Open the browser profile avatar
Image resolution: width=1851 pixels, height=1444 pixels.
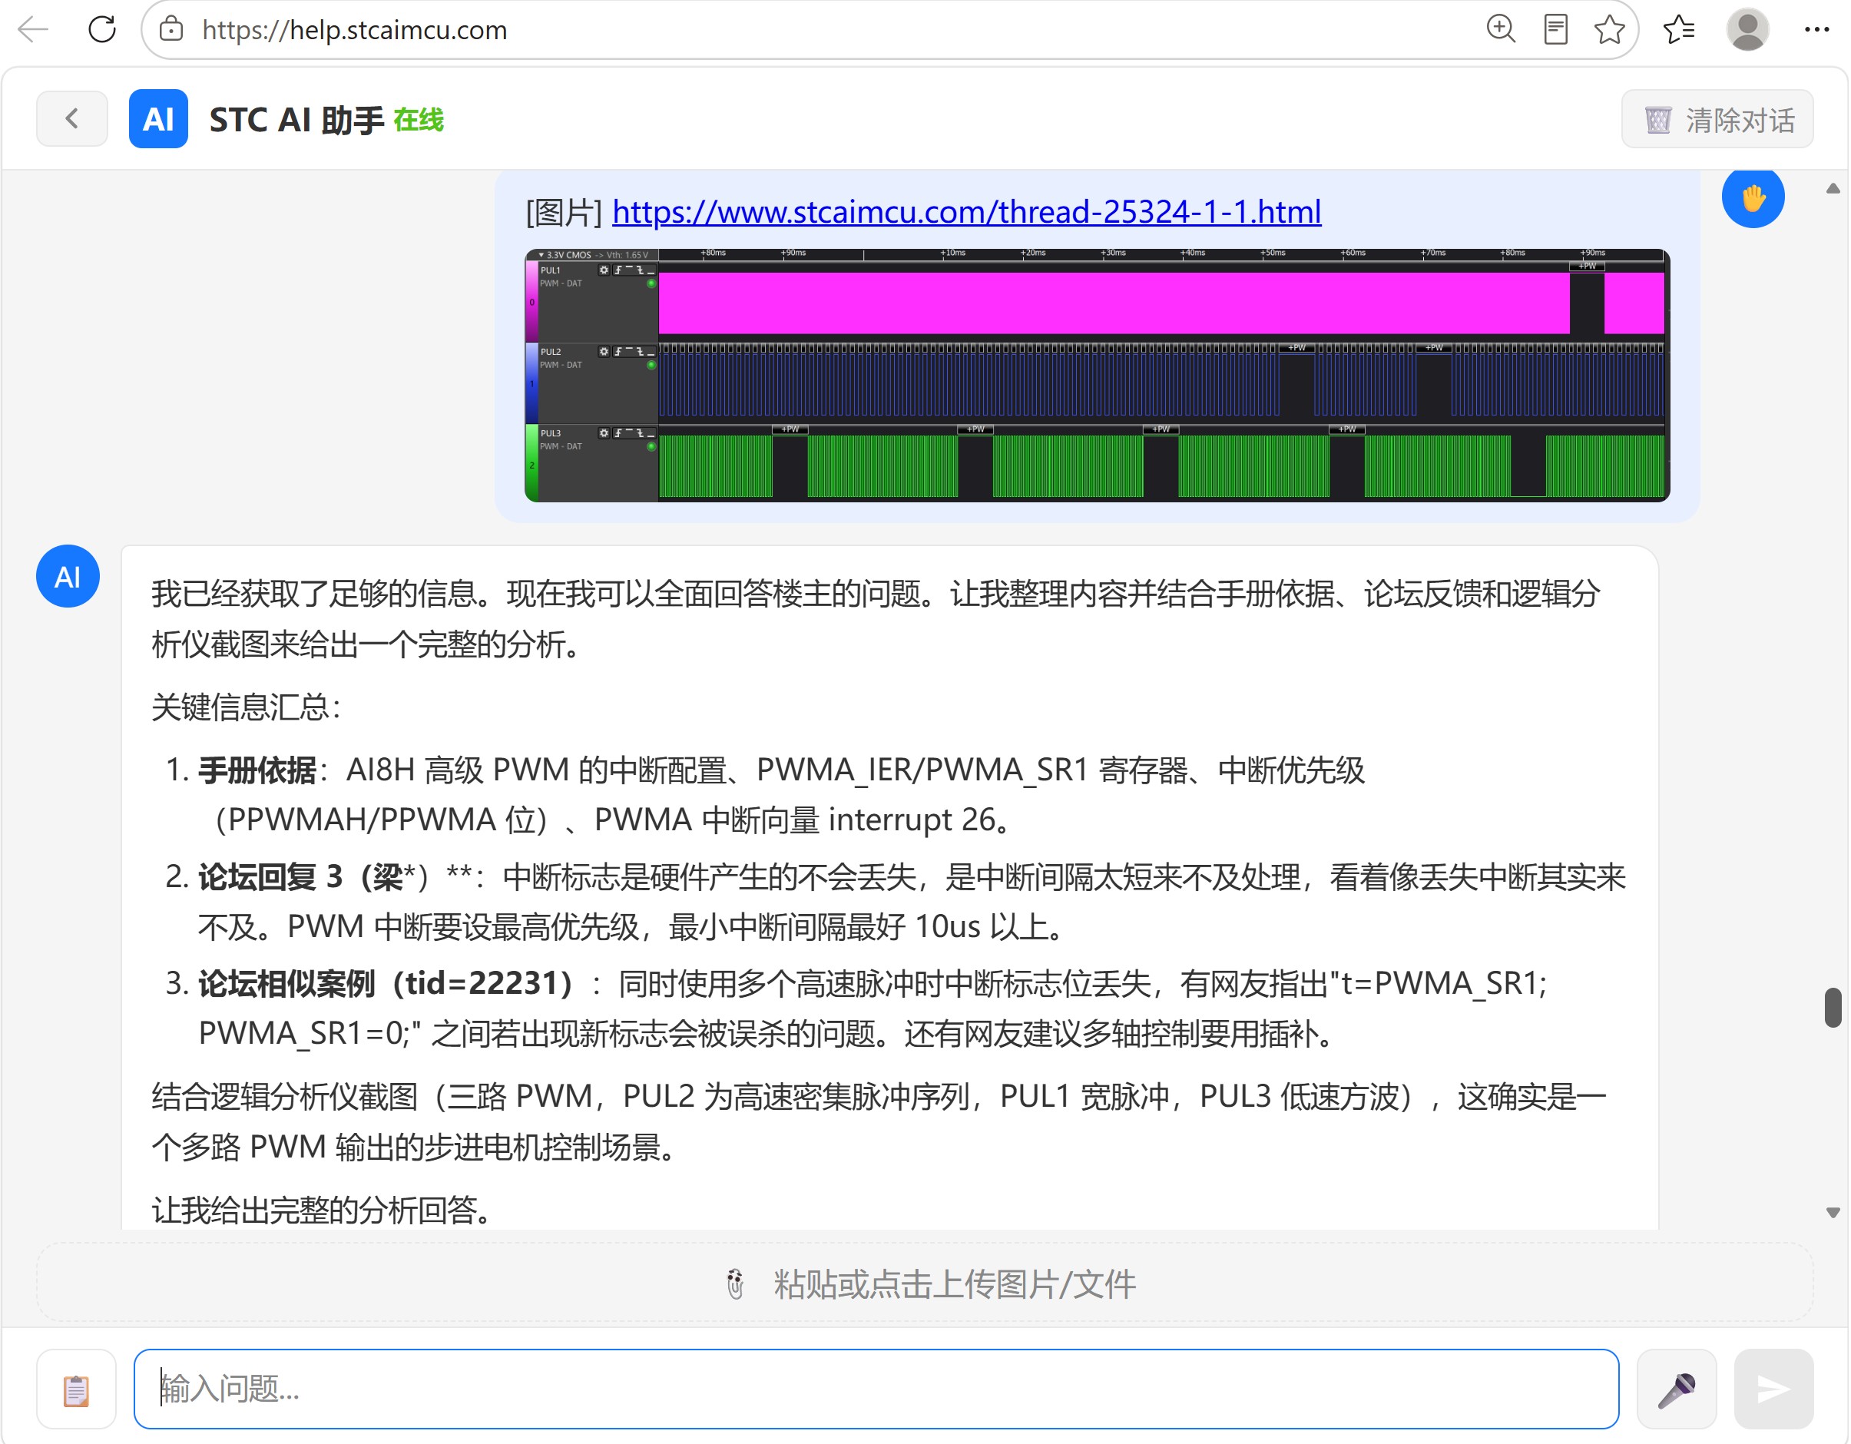(x=1747, y=30)
